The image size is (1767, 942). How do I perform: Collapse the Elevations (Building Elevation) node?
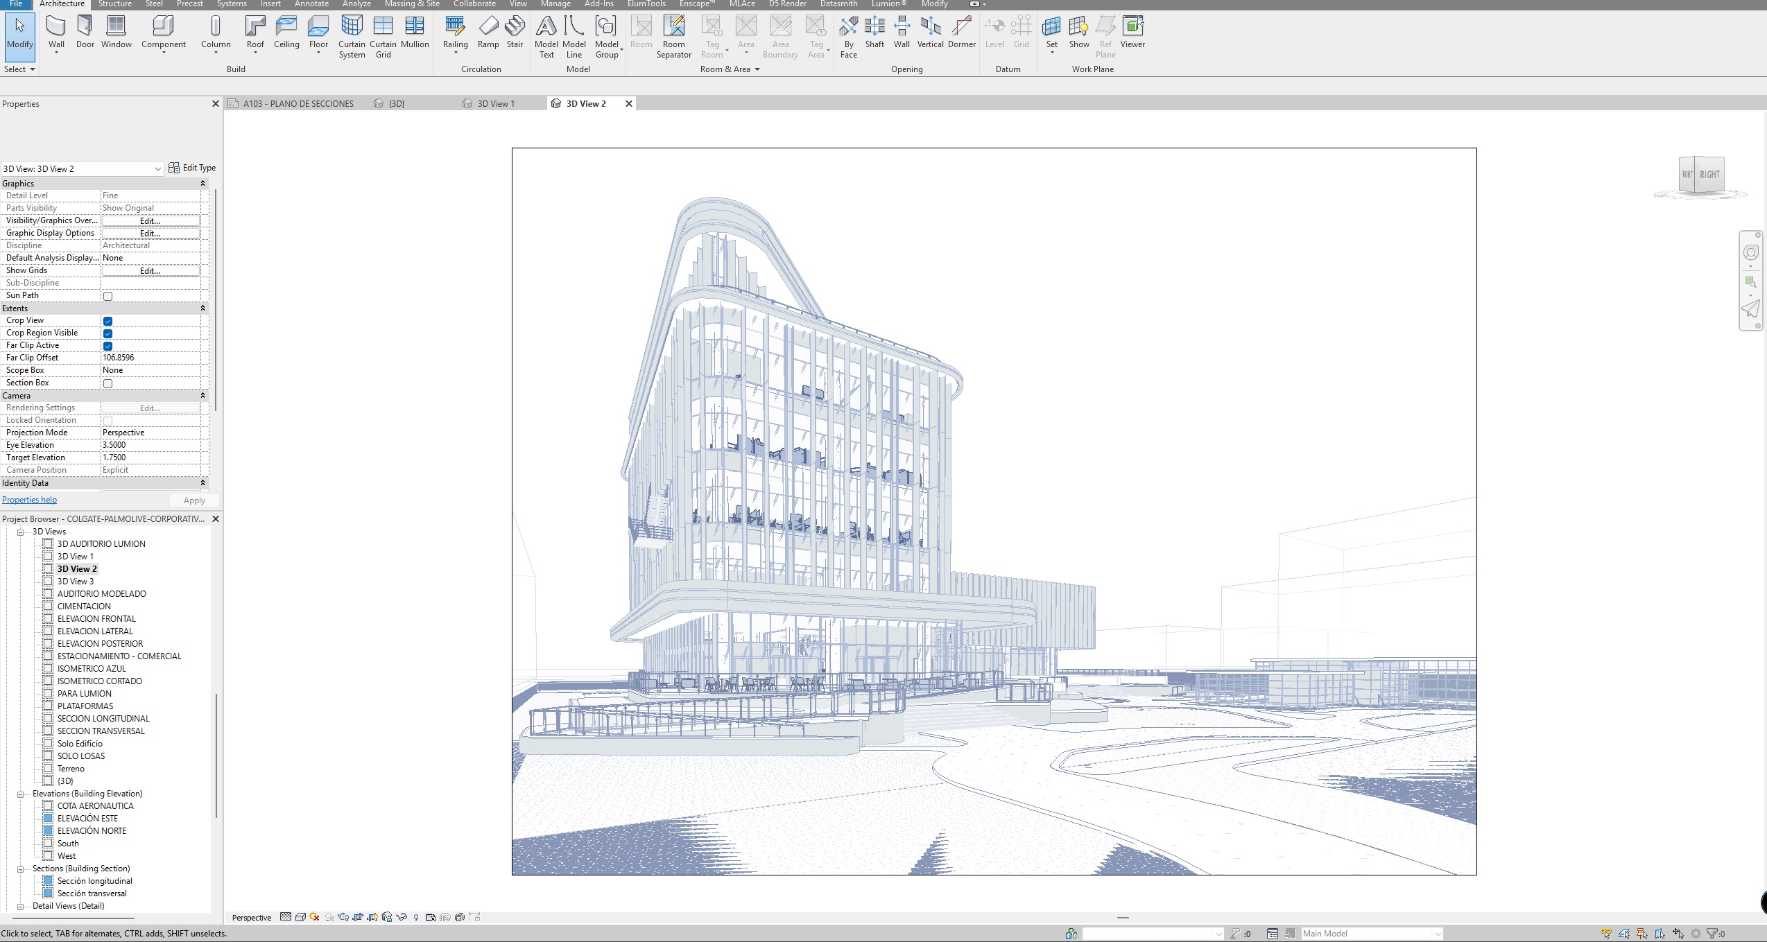point(21,794)
